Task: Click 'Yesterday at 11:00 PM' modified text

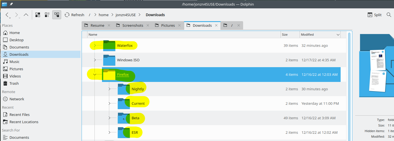Action: tap(320, 103)
